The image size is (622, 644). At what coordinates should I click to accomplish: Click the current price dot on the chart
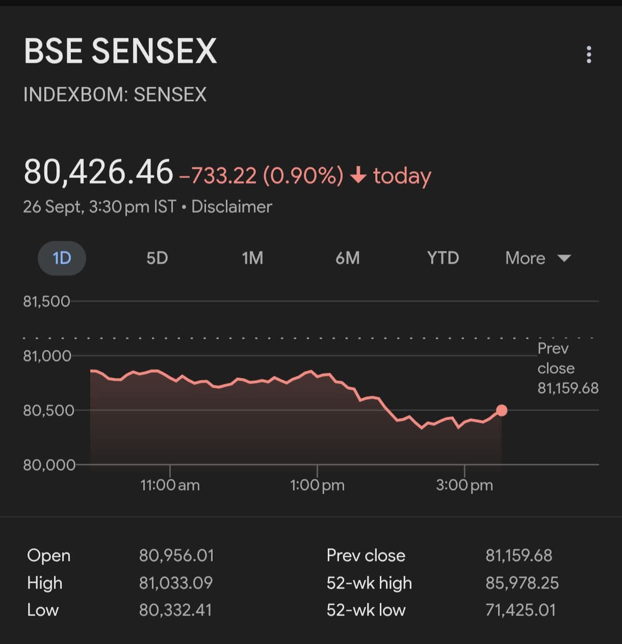tap(502, 410)
